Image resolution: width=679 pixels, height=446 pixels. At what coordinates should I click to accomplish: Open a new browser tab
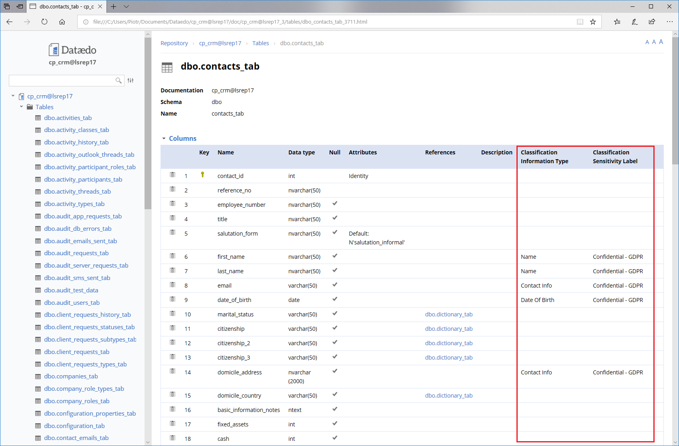114,6
